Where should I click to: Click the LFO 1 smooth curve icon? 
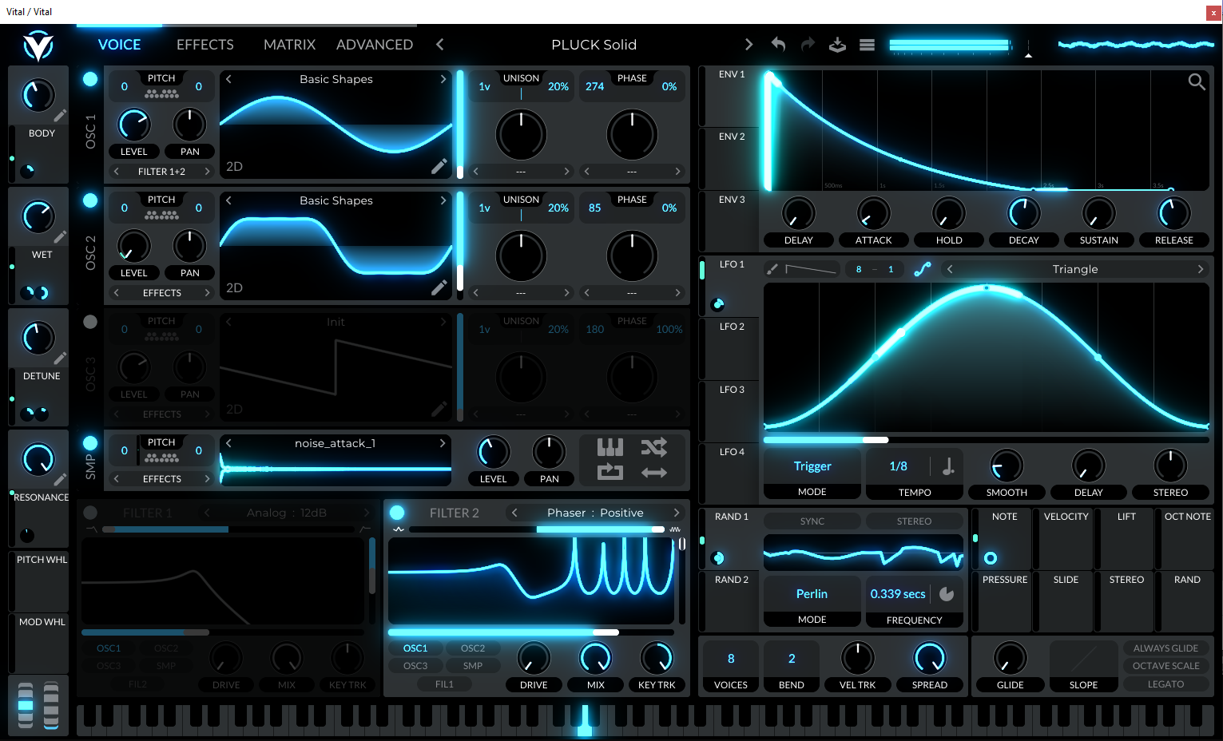pos(923,269)
